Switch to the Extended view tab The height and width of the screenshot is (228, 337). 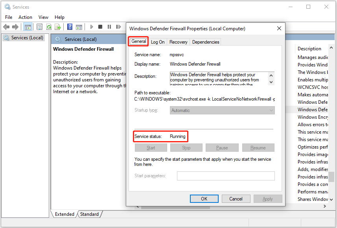click(64, 214)
